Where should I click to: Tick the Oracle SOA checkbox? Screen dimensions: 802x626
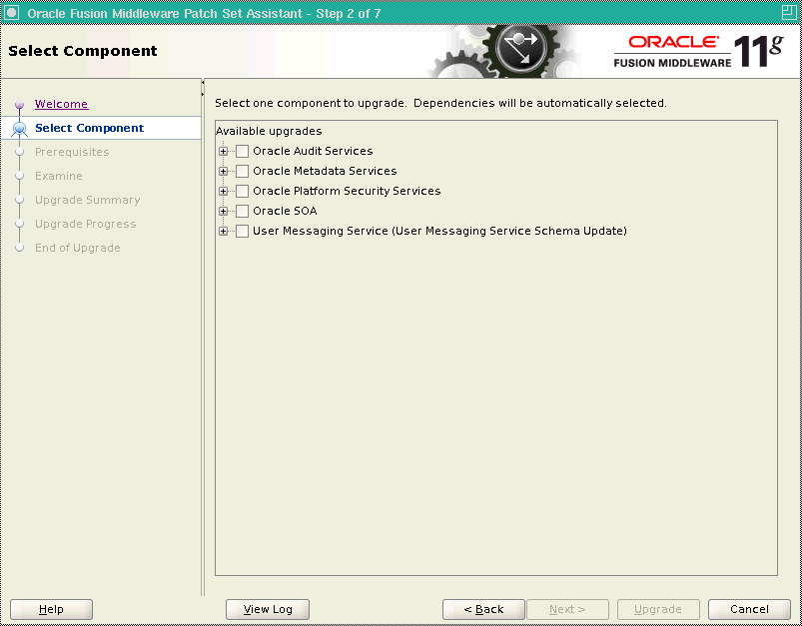242,211
